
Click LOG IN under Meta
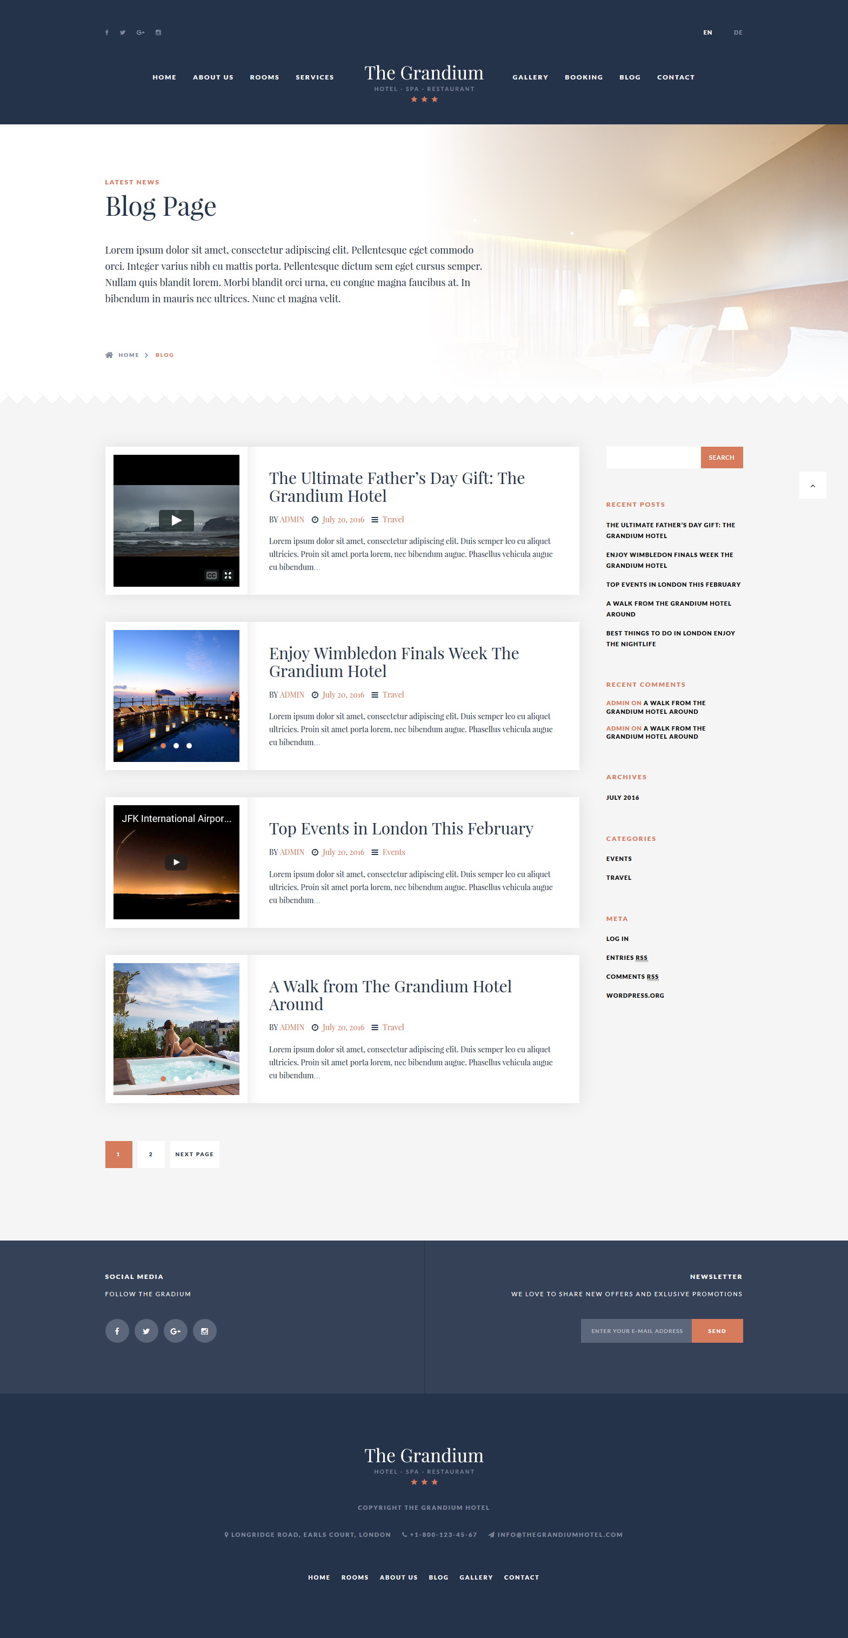(617, 939)
